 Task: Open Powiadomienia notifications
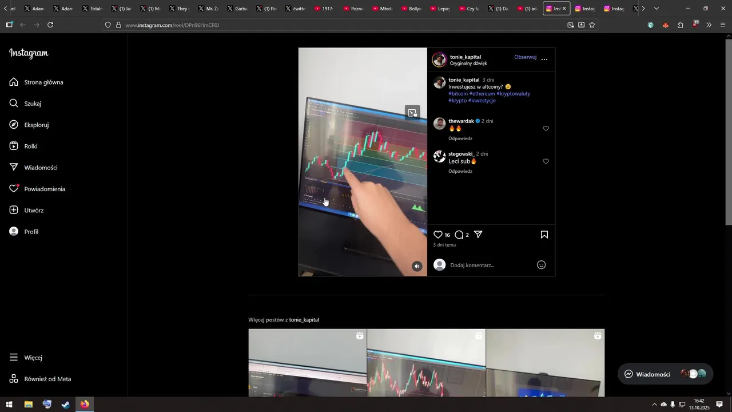click(x=37, y=189)
